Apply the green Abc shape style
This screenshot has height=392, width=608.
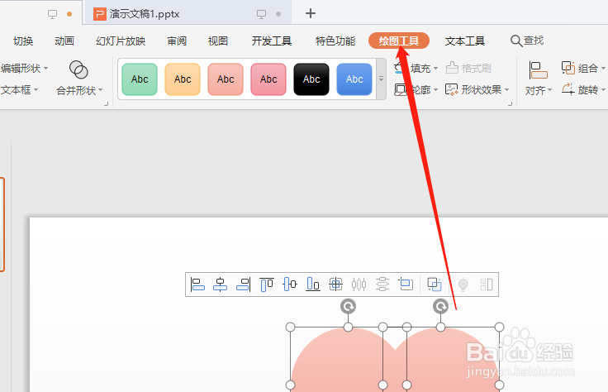tap(140, 79)
